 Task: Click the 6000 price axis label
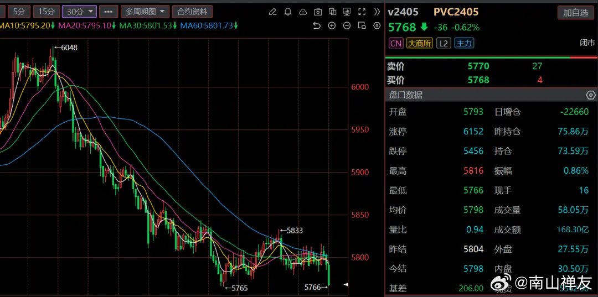(360, 87)
